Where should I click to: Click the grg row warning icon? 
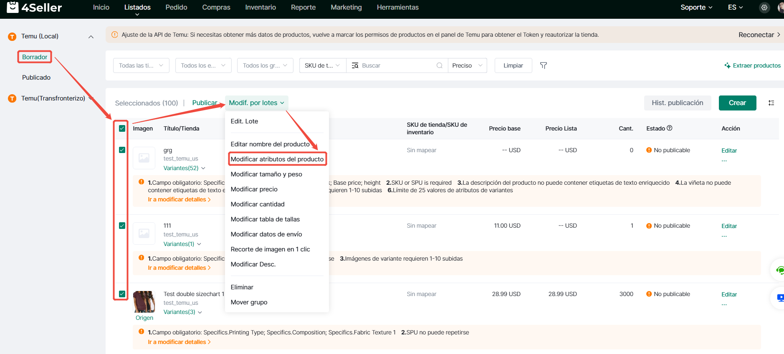[142, 182]
